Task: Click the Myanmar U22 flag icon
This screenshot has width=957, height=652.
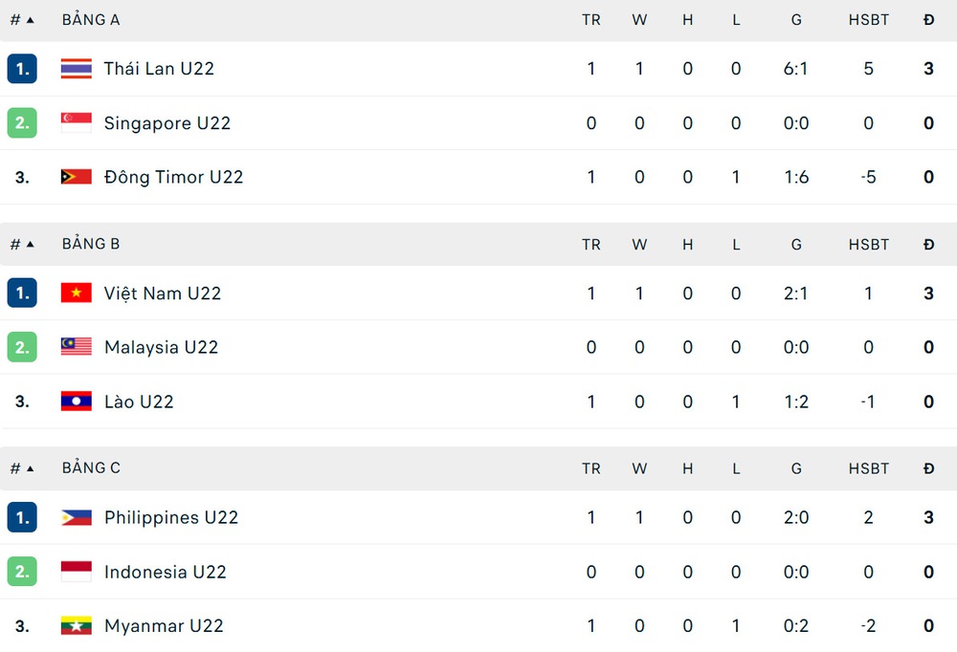Action: 76,626
